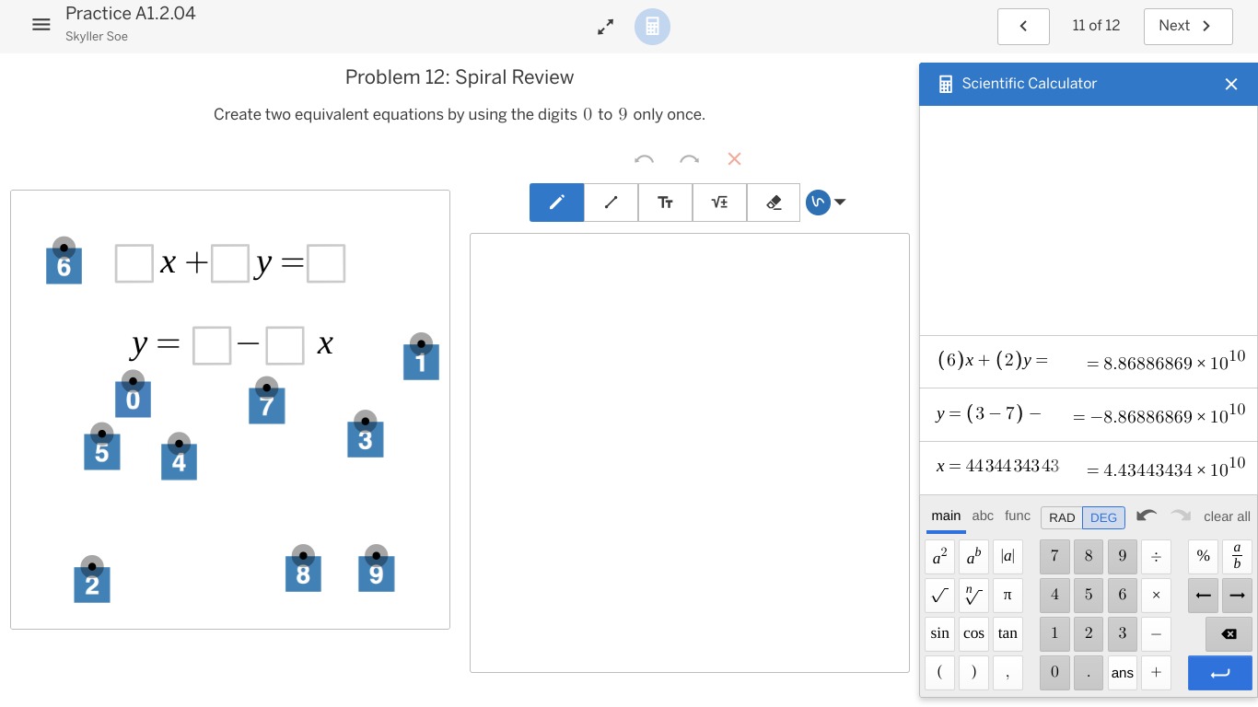Click the calculator backspace key
1258x707 pixels.
click(1229, 633)
